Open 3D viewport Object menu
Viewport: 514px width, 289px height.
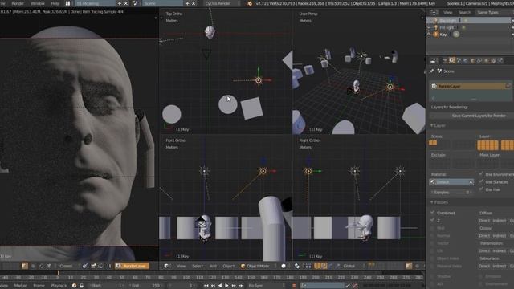pyautogui.click(x=228, y=266)
